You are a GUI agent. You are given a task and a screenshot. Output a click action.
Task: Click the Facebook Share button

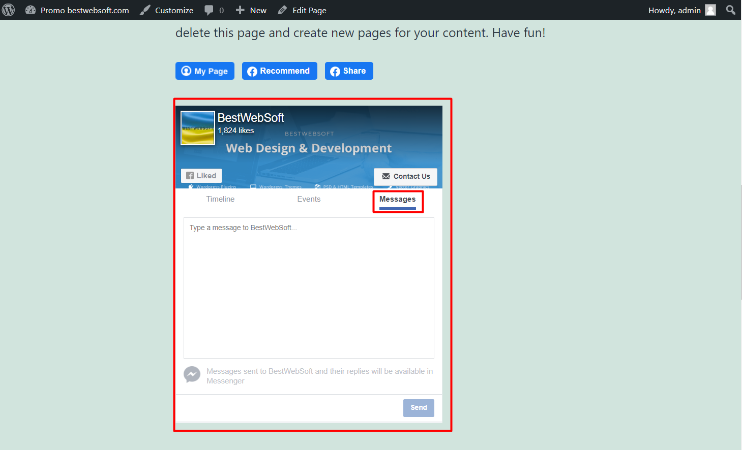[349, 71]
